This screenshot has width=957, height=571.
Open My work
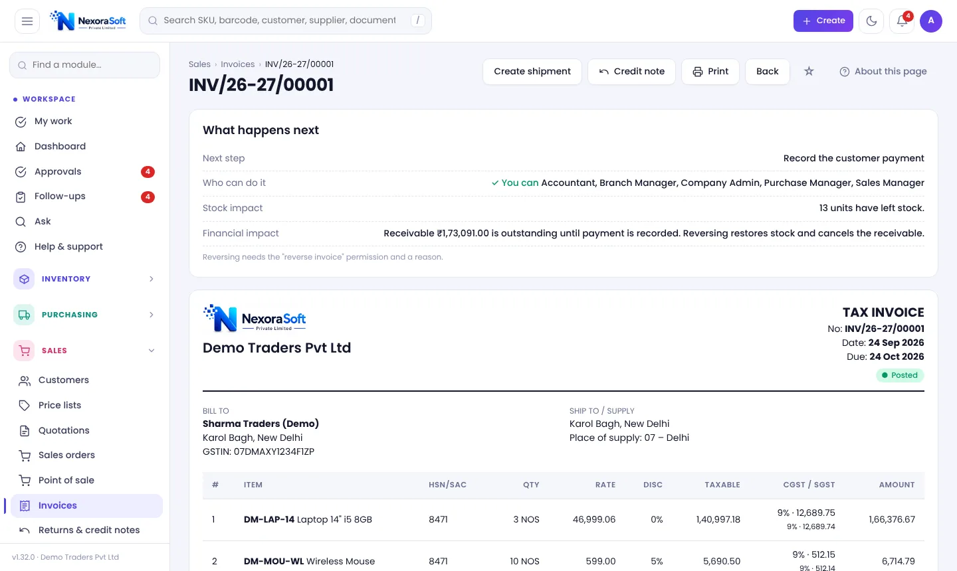click(85, 122)
